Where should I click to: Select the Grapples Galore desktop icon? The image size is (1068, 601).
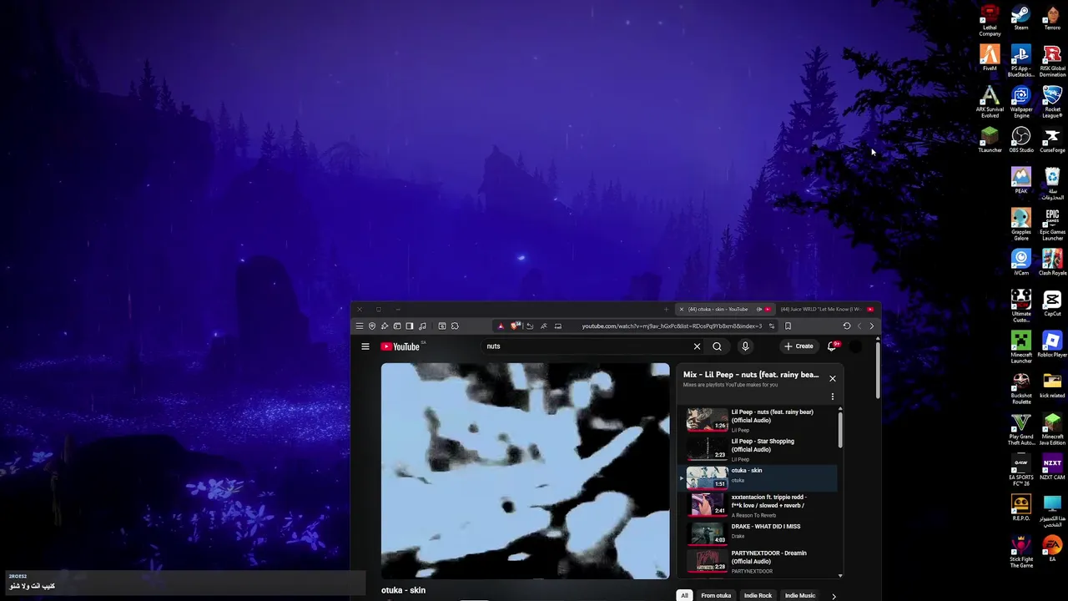(1020, 225)
